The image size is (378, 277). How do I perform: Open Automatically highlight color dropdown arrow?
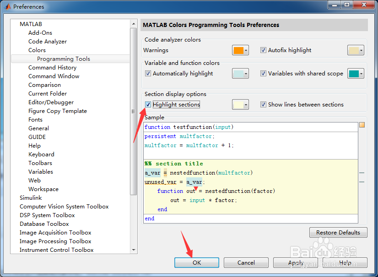pyautogui.click(x=246, y=74)
